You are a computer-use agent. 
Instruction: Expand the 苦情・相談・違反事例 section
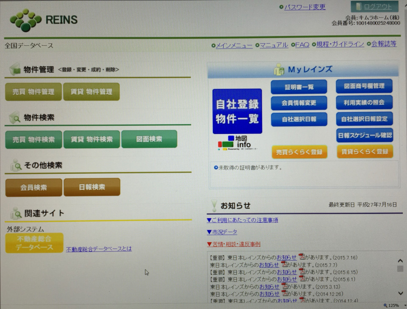coord(234,244)
